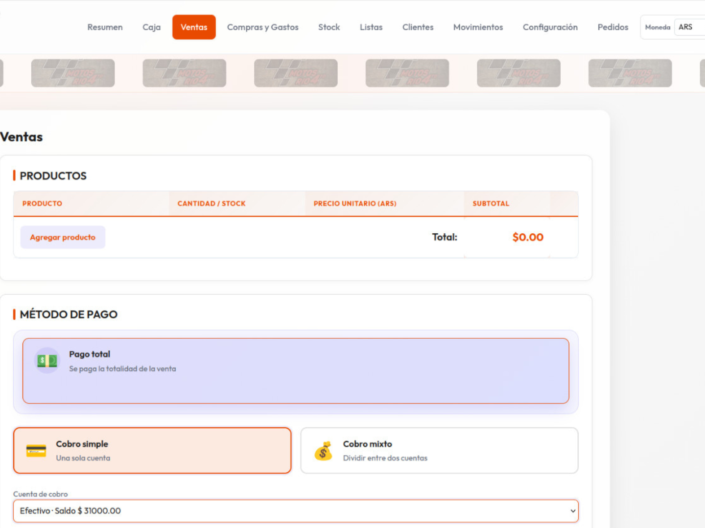Screen dimensions: 705x528
Task: Choose the Cobro mixto option
Action: (x=439, y=451)
